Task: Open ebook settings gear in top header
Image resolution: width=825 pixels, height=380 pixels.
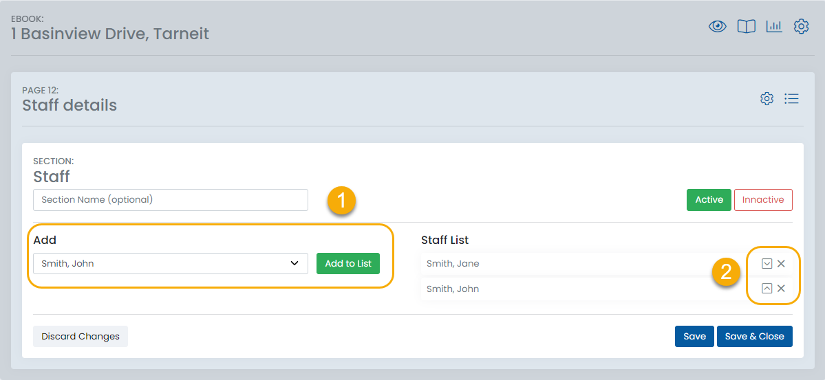Action: pos(801,27)
